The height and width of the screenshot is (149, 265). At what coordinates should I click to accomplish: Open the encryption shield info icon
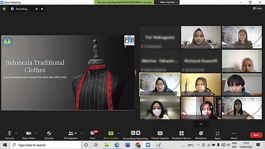[4, 9]
